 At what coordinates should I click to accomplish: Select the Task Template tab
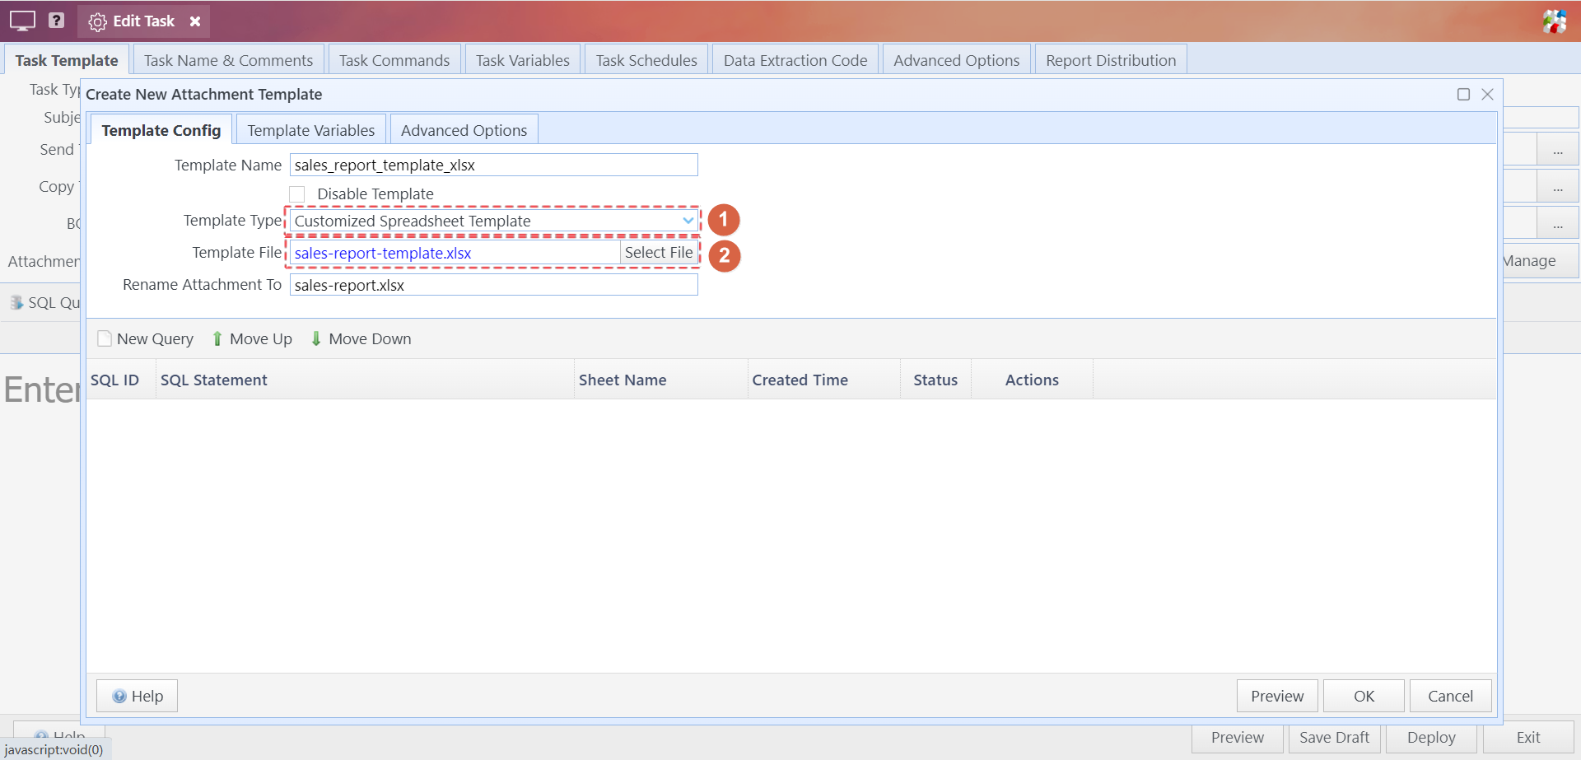67,60
